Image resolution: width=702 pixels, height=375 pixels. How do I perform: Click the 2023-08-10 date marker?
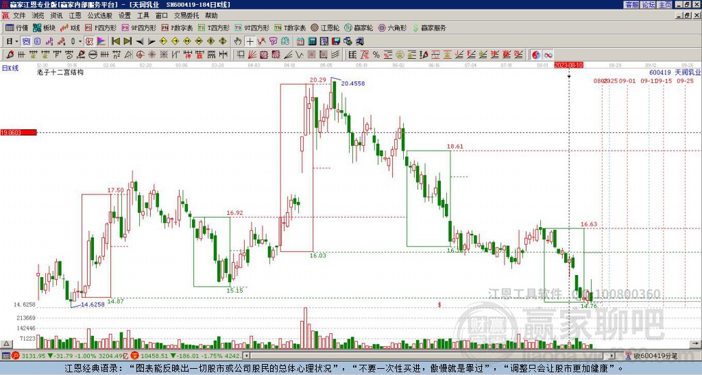coord(568,65)
